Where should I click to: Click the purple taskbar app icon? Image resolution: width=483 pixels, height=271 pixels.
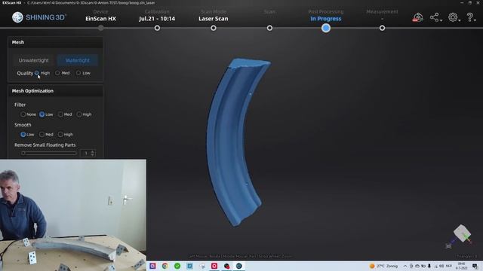point(152,266)
